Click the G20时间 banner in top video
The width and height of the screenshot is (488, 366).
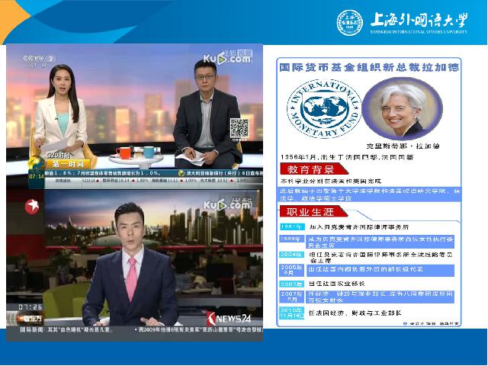[59, 152]
